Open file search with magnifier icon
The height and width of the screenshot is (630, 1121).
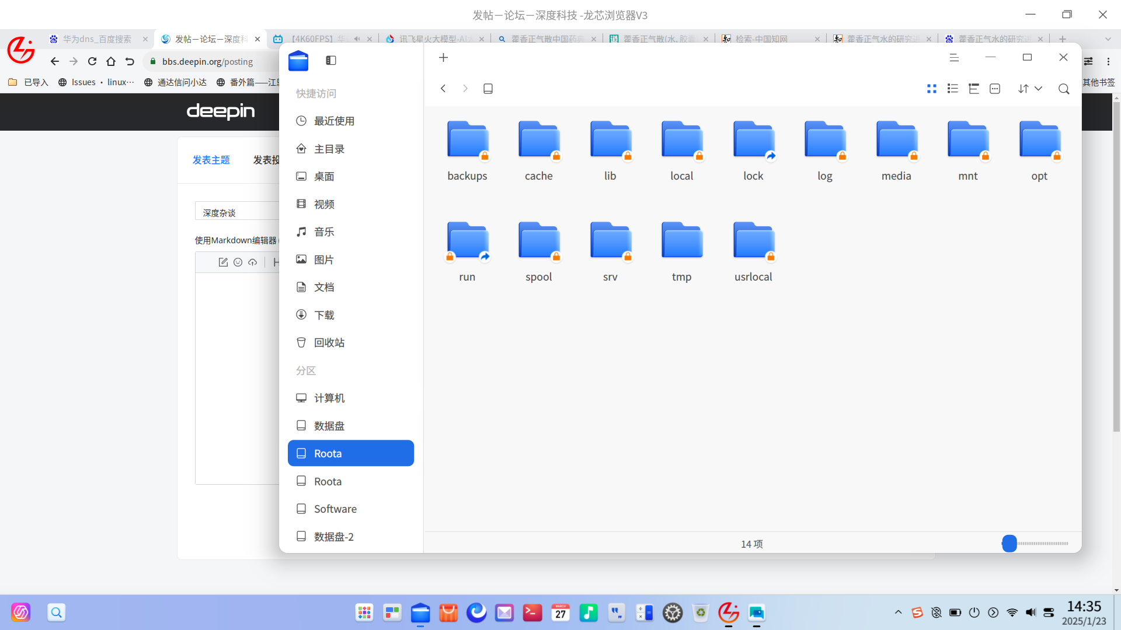1064,89
